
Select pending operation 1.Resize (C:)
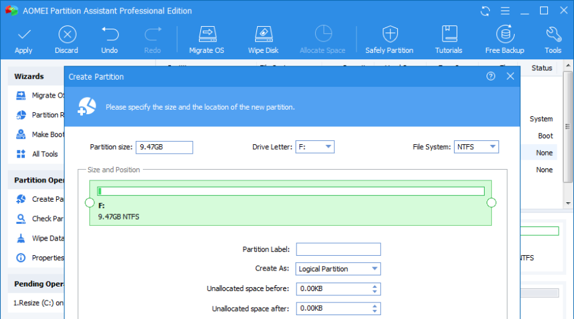coord(38,303)
